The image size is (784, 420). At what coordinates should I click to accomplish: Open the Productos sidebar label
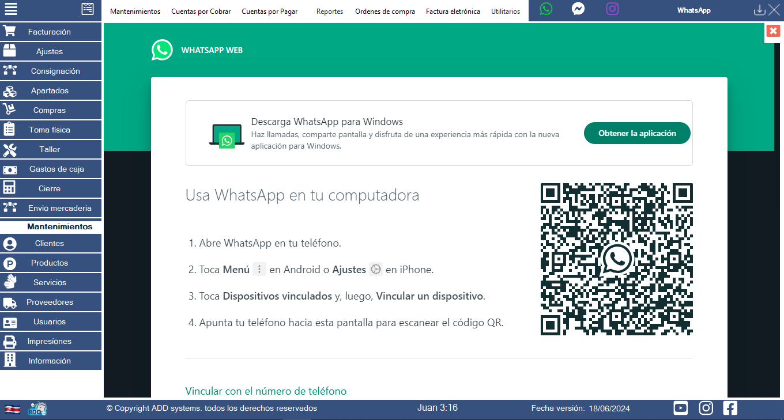[x=50, y=263]
